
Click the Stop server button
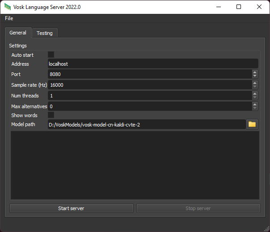click(x=198, y=208)
